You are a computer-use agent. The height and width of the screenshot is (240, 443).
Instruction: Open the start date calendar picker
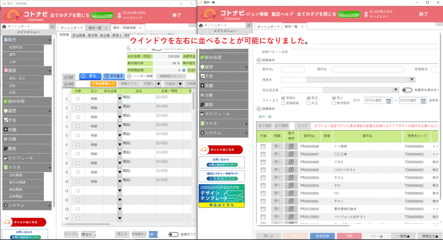[x=389, y=100]
